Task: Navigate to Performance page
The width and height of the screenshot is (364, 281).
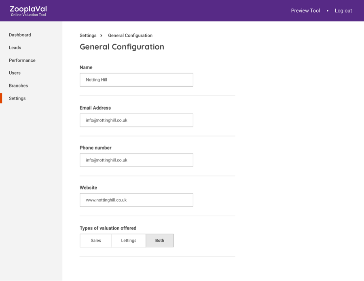Action: pos(22,60)
